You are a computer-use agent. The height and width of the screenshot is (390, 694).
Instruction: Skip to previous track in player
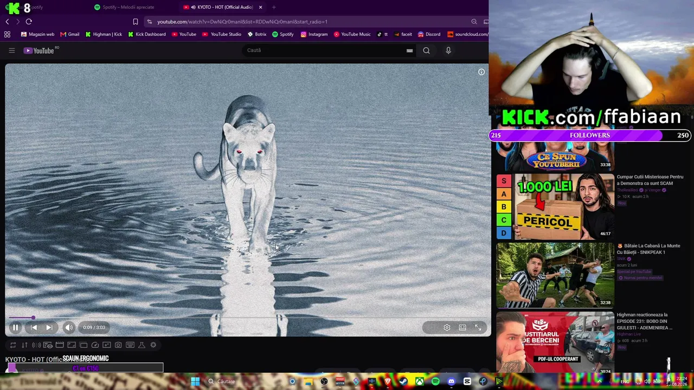pos(34,327)
